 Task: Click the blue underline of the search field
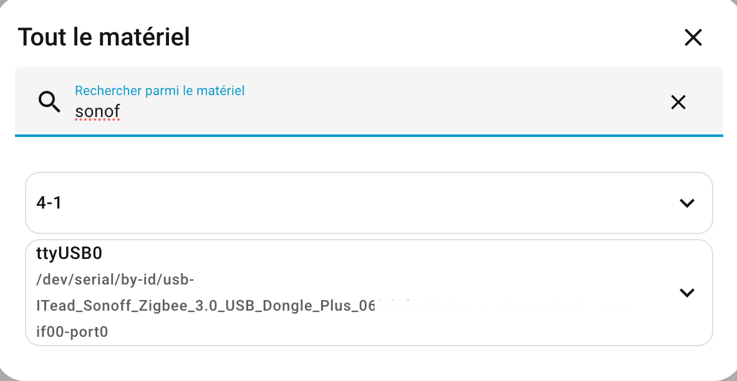368,135
